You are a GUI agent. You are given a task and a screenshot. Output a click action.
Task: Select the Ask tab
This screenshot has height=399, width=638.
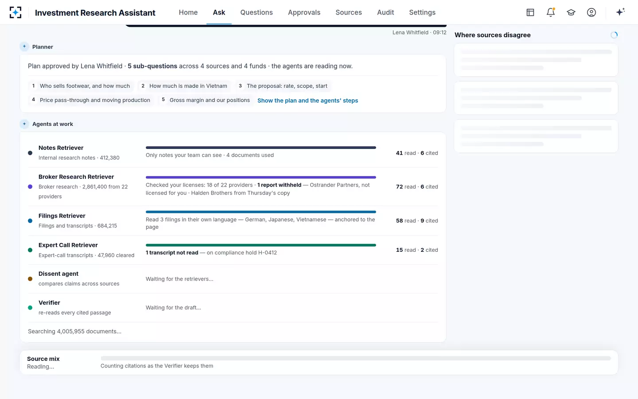[x=219, y=12]
